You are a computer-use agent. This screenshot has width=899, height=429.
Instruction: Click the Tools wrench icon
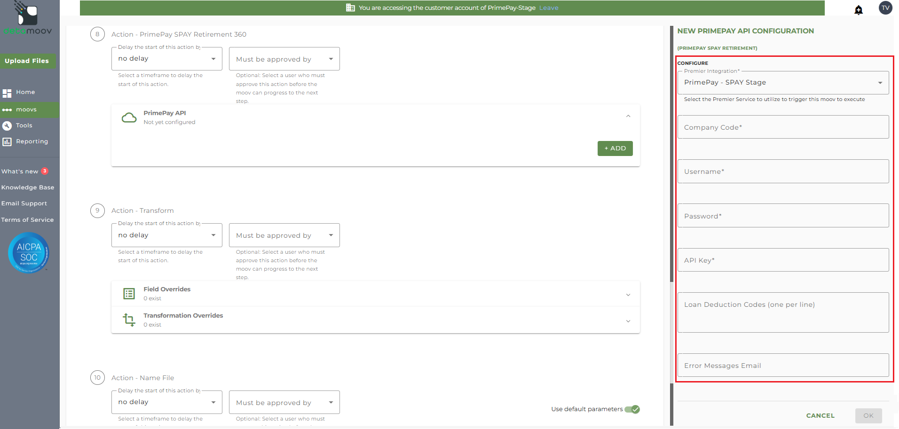7,126
